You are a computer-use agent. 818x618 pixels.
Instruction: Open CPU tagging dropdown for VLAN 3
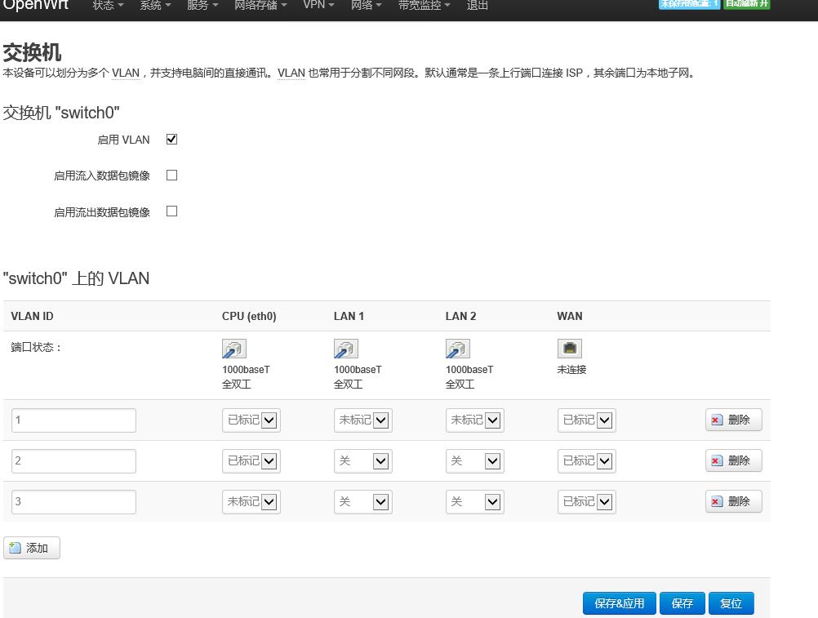point(251,502)
